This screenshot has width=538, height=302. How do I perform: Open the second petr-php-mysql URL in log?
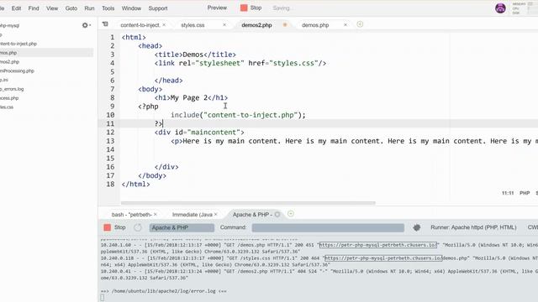pos(383,258)
